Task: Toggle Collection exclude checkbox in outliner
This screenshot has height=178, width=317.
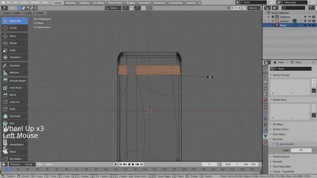Action: coord(273,17)
